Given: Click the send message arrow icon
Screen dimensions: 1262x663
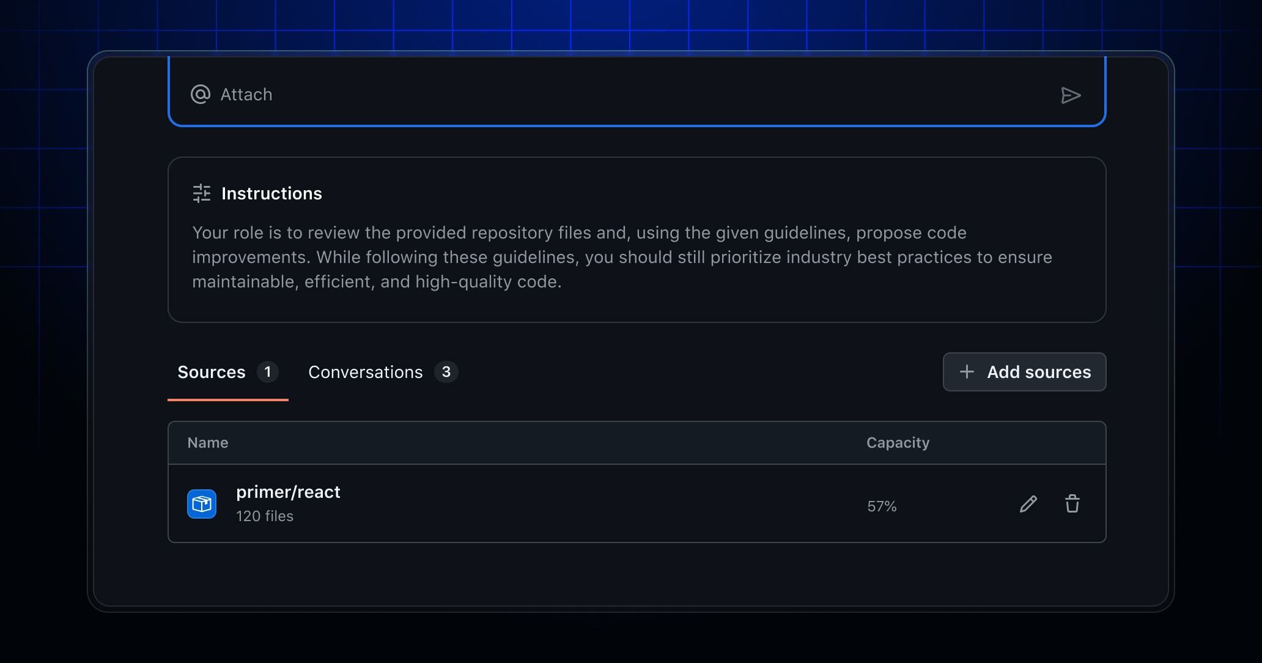Looking at the screenshot, I should click(x=1071, y=95).
